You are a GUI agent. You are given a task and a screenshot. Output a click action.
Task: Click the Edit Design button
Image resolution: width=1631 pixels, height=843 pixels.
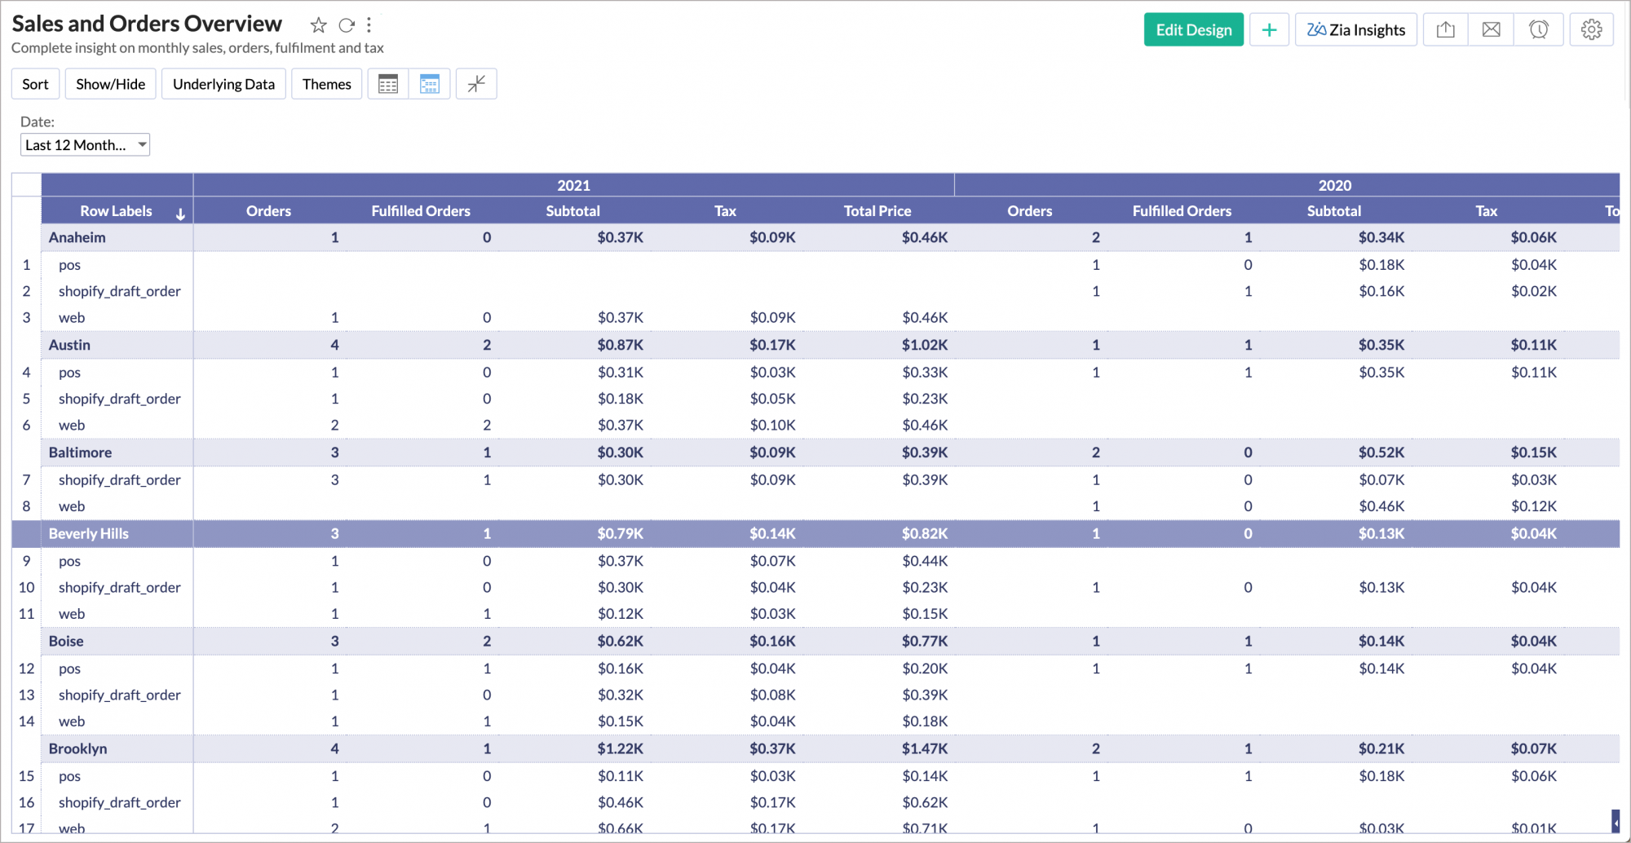pyautogui.click(x=1193, y=30)
